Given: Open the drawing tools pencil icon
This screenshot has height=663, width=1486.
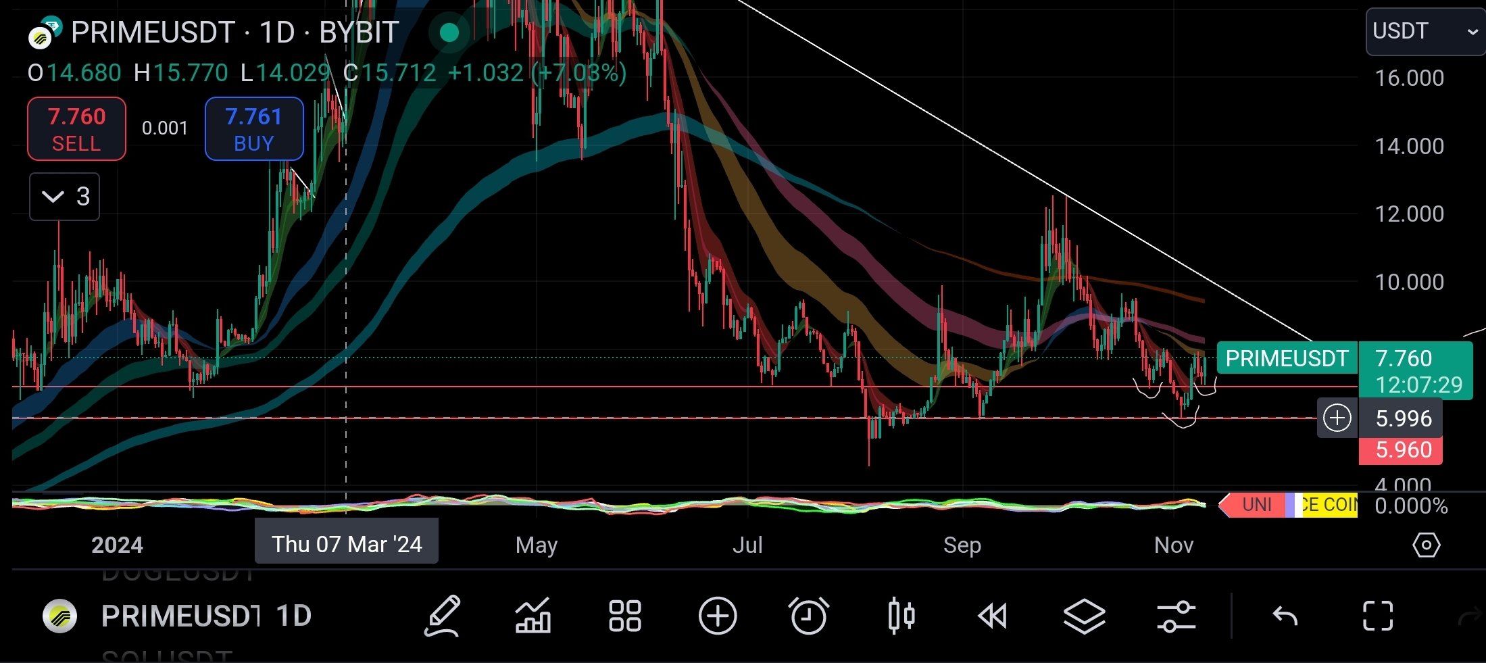Looking at the screenshot, I should (443, 616).
